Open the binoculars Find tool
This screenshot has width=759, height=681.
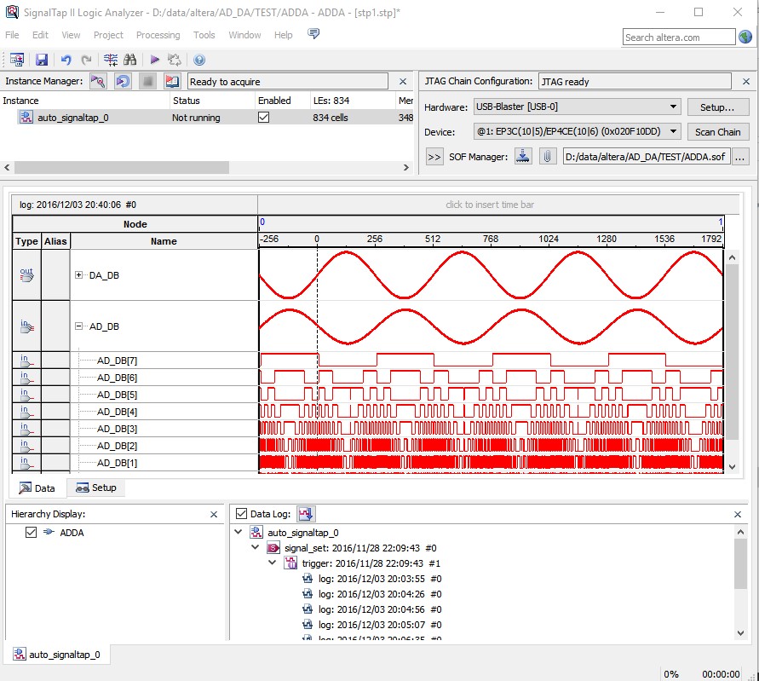(x=130, y=60)
